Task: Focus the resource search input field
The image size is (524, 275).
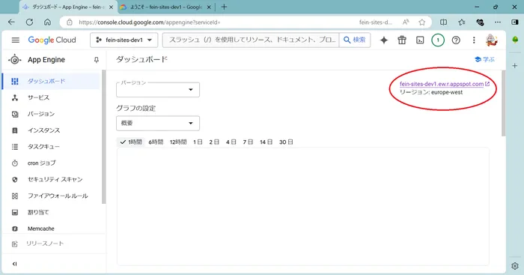Action: coord(251,40)
